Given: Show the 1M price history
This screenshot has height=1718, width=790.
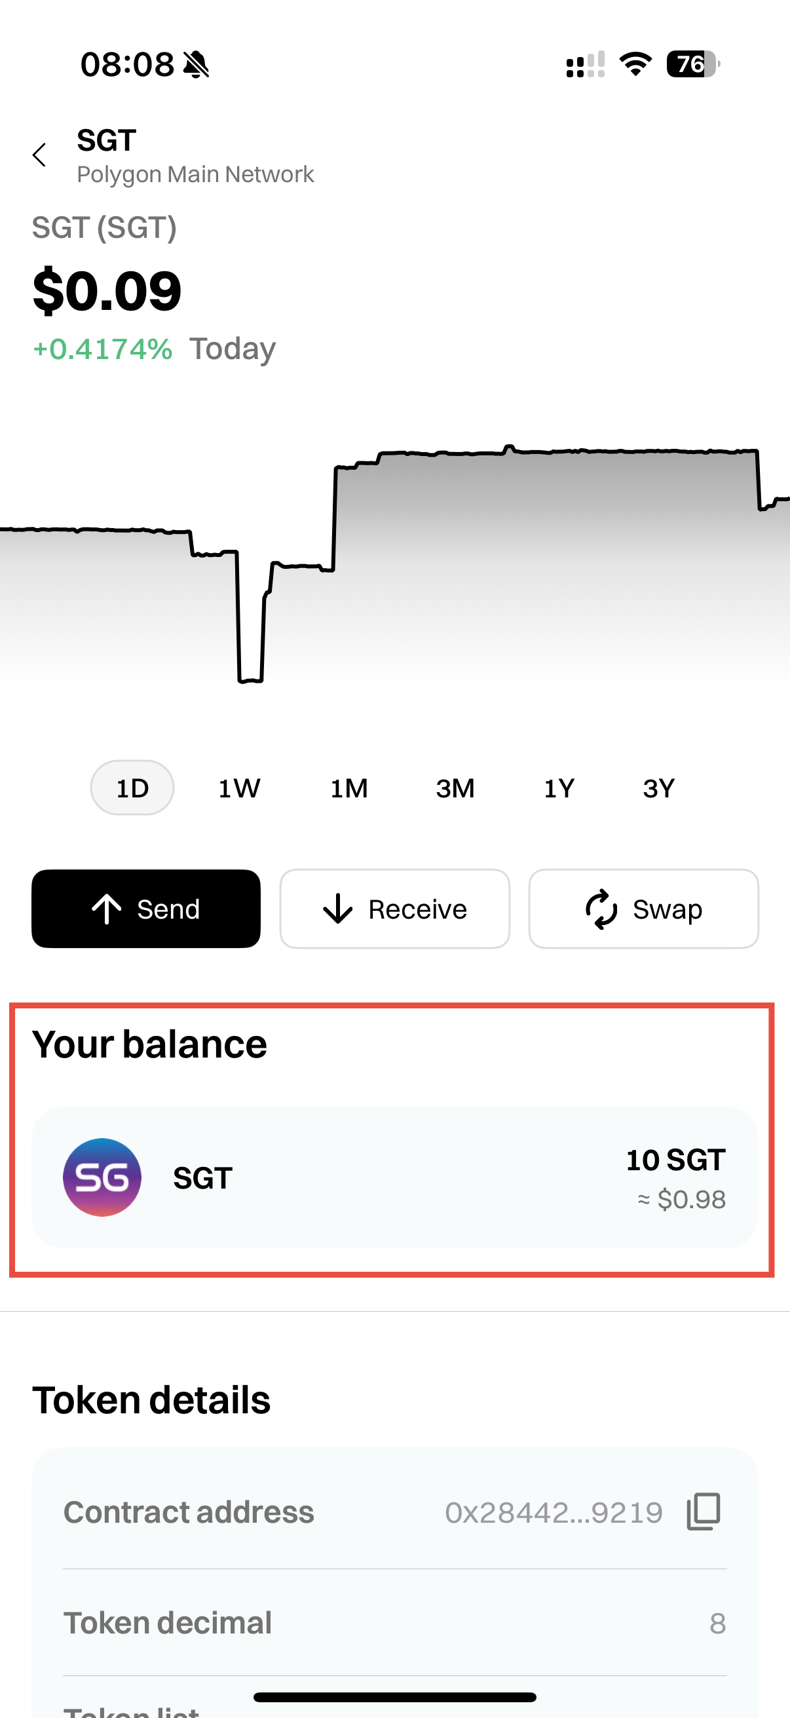Looking at the screenshot, I should point(349,788).
